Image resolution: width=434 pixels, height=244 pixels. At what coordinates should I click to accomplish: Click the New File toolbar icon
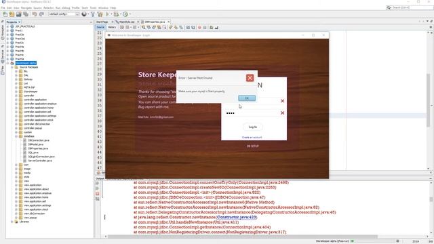(5, 14)
